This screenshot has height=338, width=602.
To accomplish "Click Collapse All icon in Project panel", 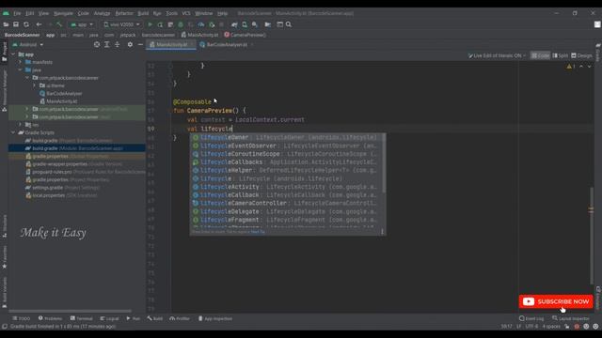I will (118, 44).
